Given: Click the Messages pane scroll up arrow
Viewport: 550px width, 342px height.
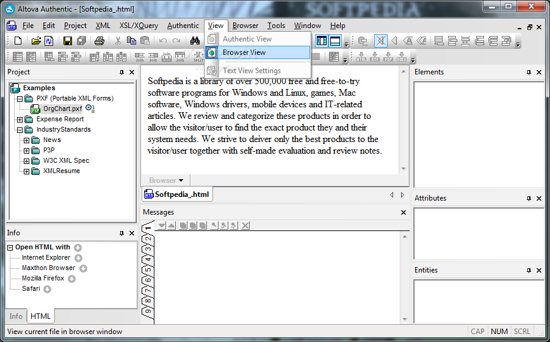Looking at the screenshot, I should point(405,237).
